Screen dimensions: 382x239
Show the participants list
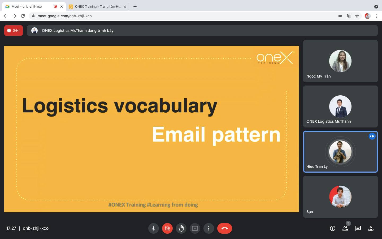(345, 228)
